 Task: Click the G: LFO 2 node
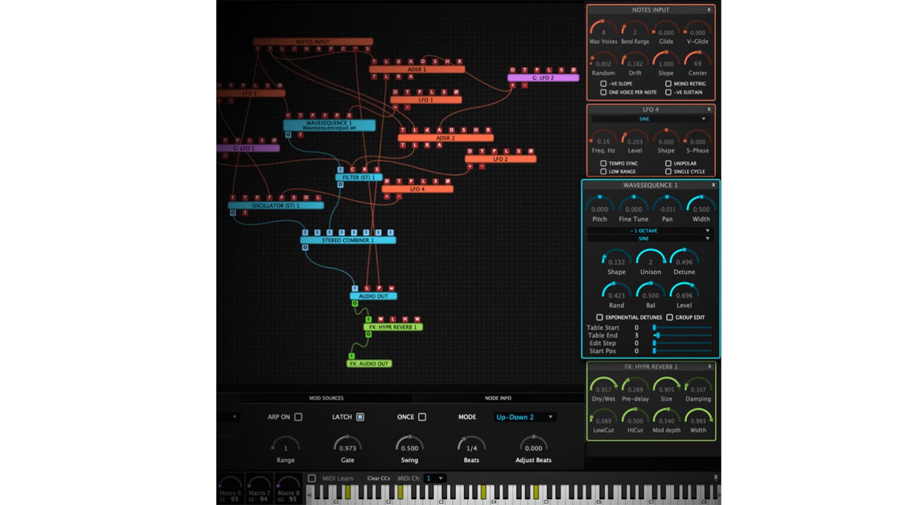tap(543, 78)
